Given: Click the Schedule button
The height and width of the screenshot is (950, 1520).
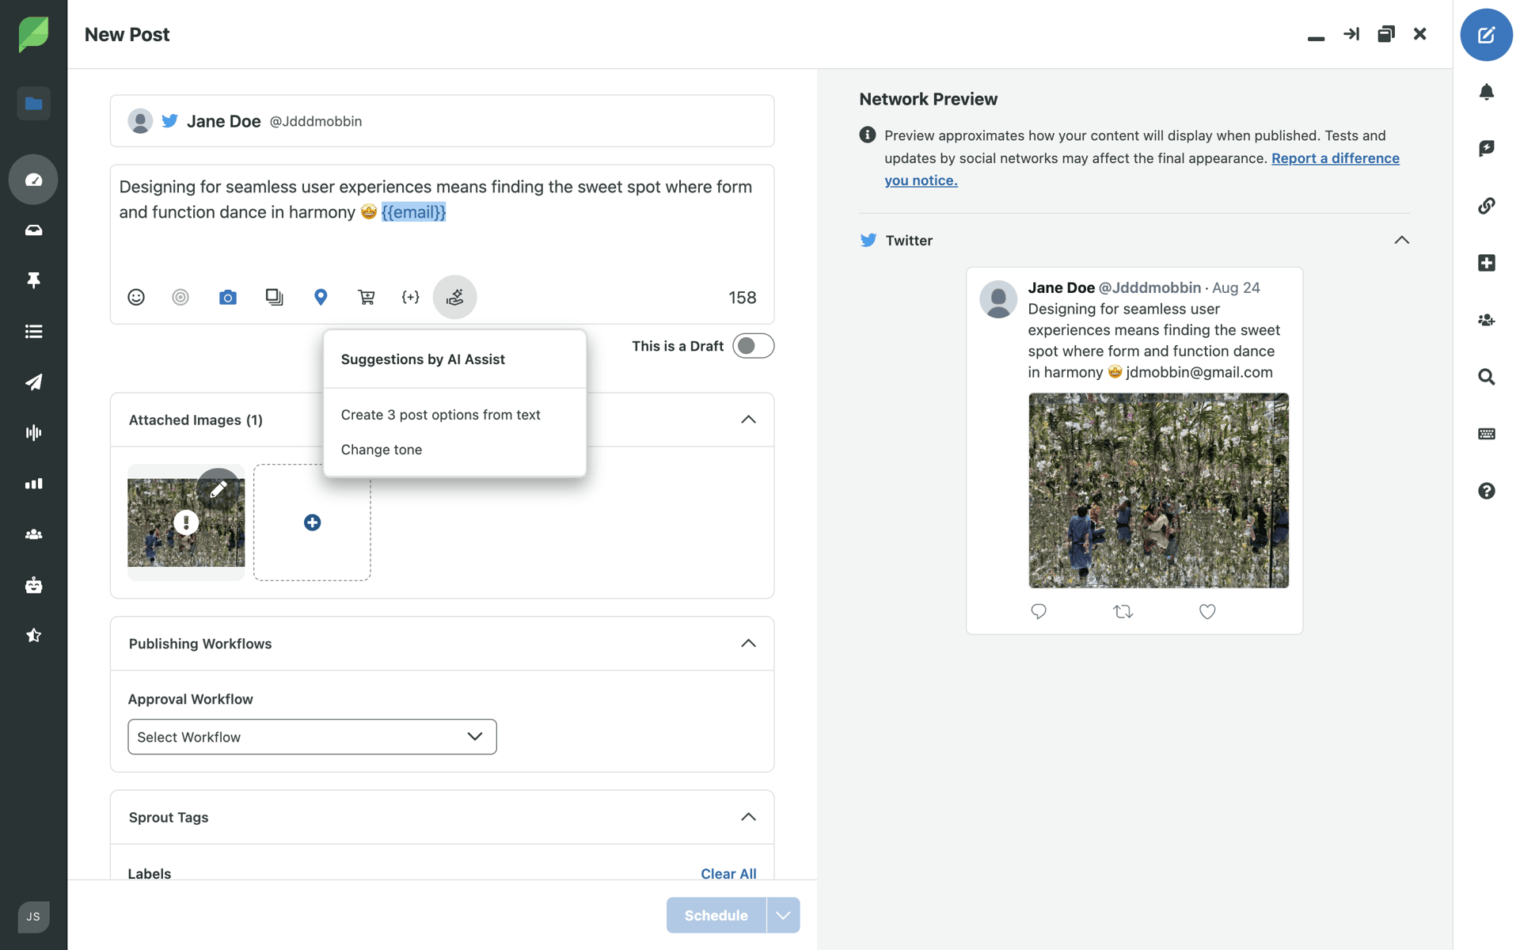Looking at the screenshot, I should (716, 915).
